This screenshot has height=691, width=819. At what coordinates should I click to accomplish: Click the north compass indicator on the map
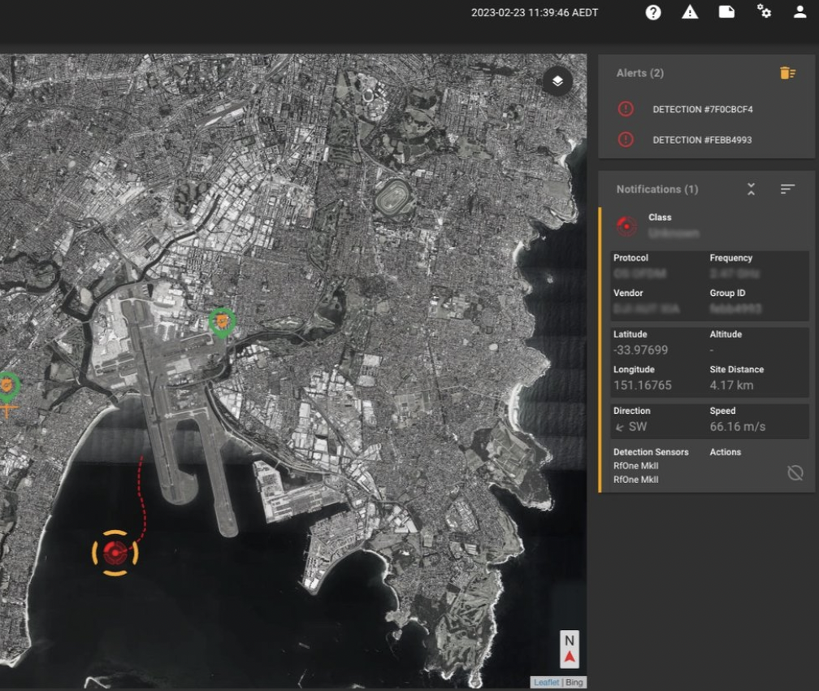568,649
